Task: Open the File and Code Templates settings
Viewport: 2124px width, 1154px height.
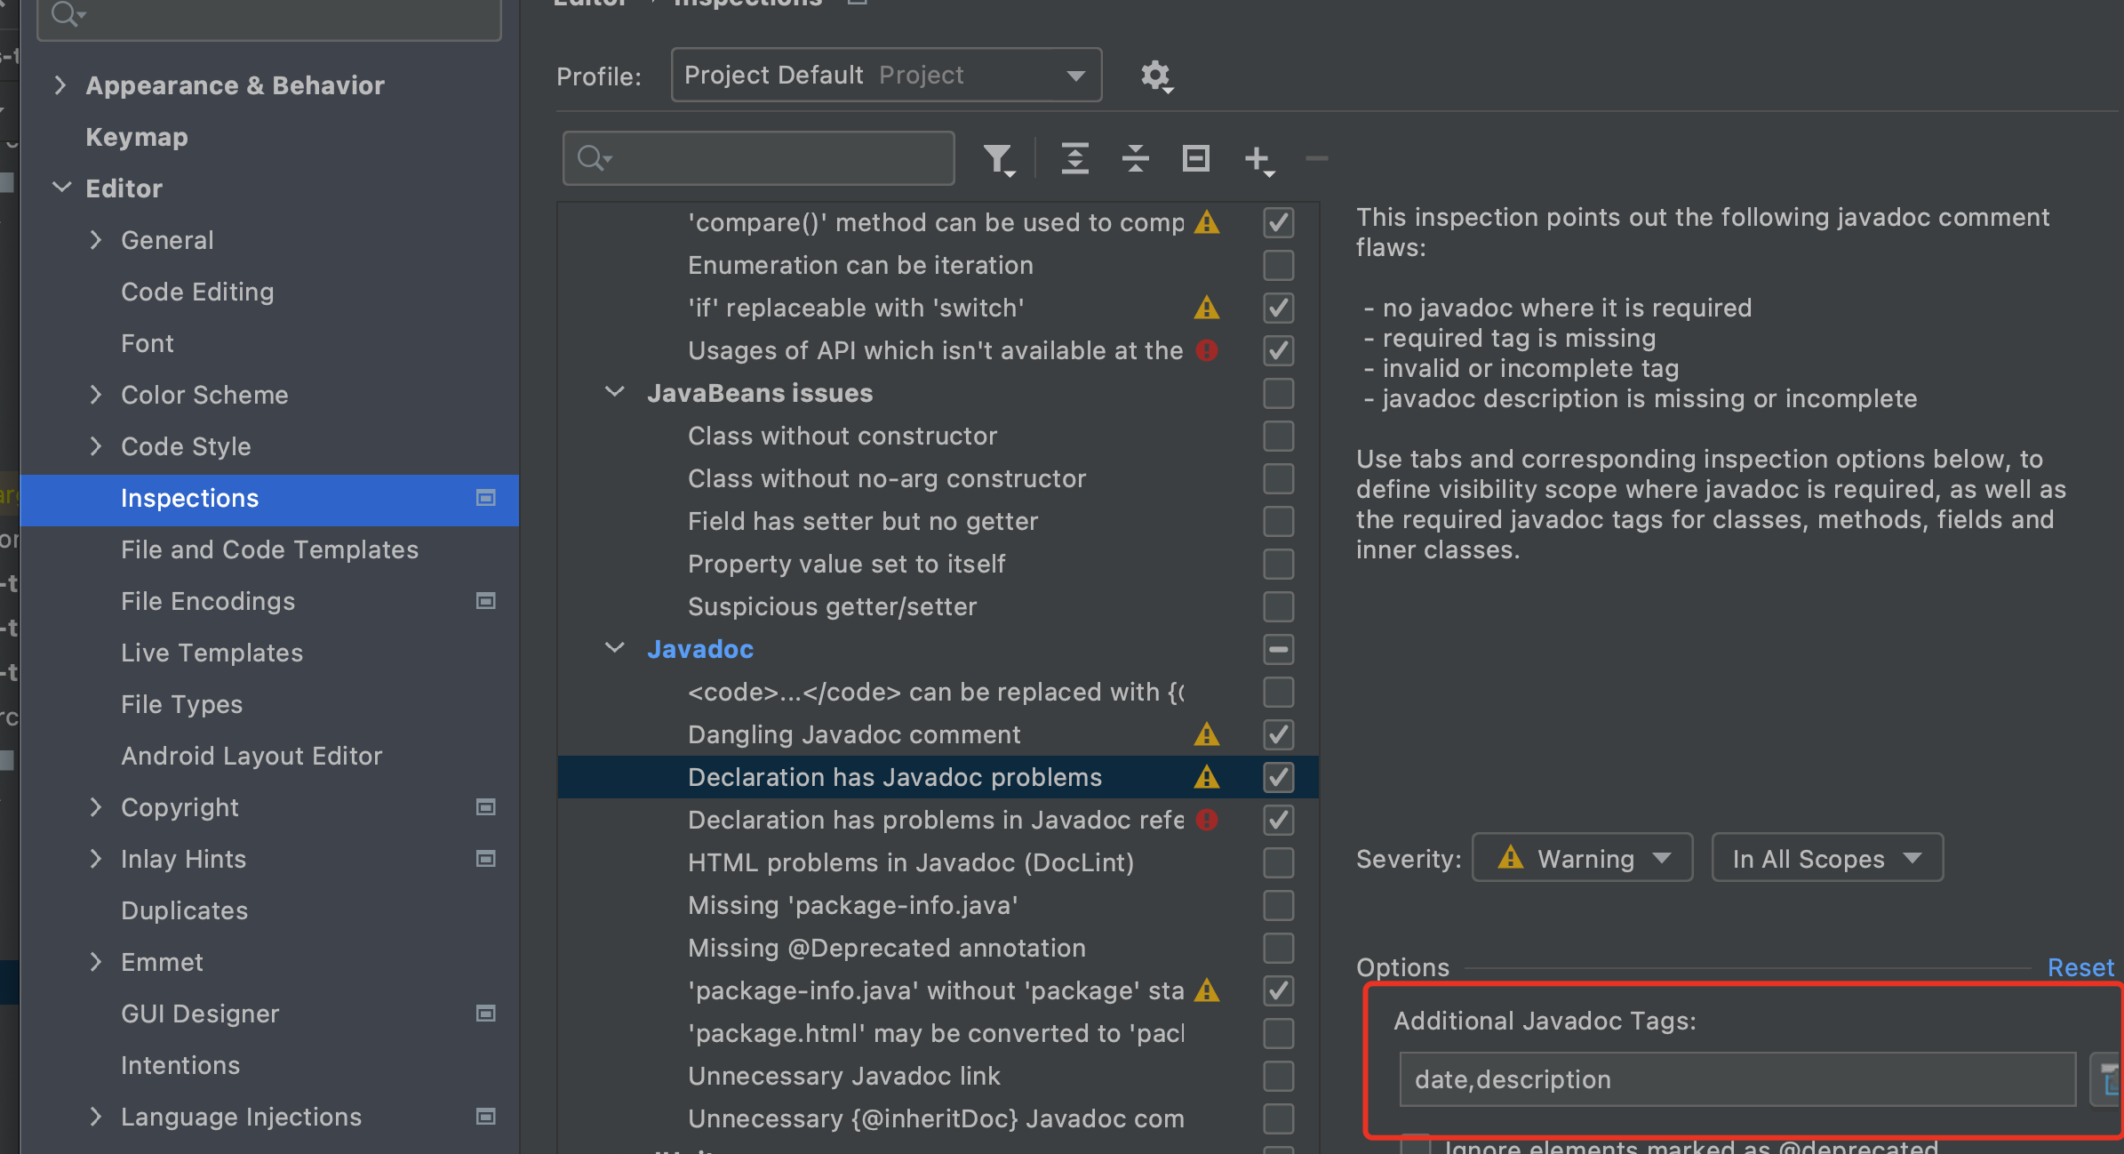Action: click(269, 549)
